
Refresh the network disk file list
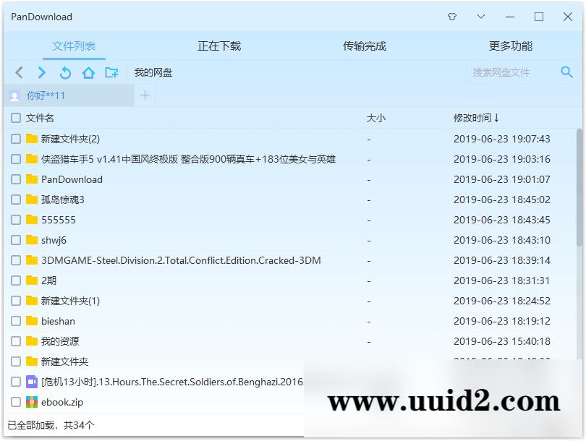click(64, 72)
